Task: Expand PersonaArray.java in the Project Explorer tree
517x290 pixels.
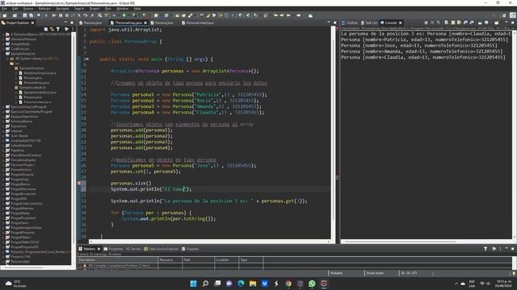Action: [x=16, y=83]
